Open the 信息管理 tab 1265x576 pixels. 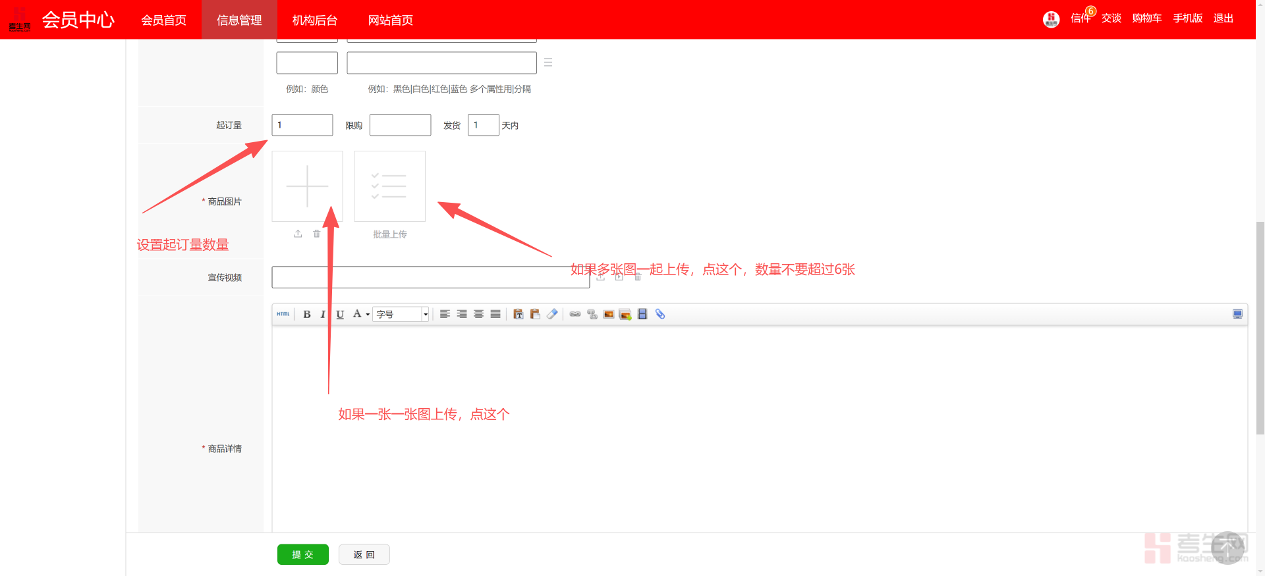[239, 20]
